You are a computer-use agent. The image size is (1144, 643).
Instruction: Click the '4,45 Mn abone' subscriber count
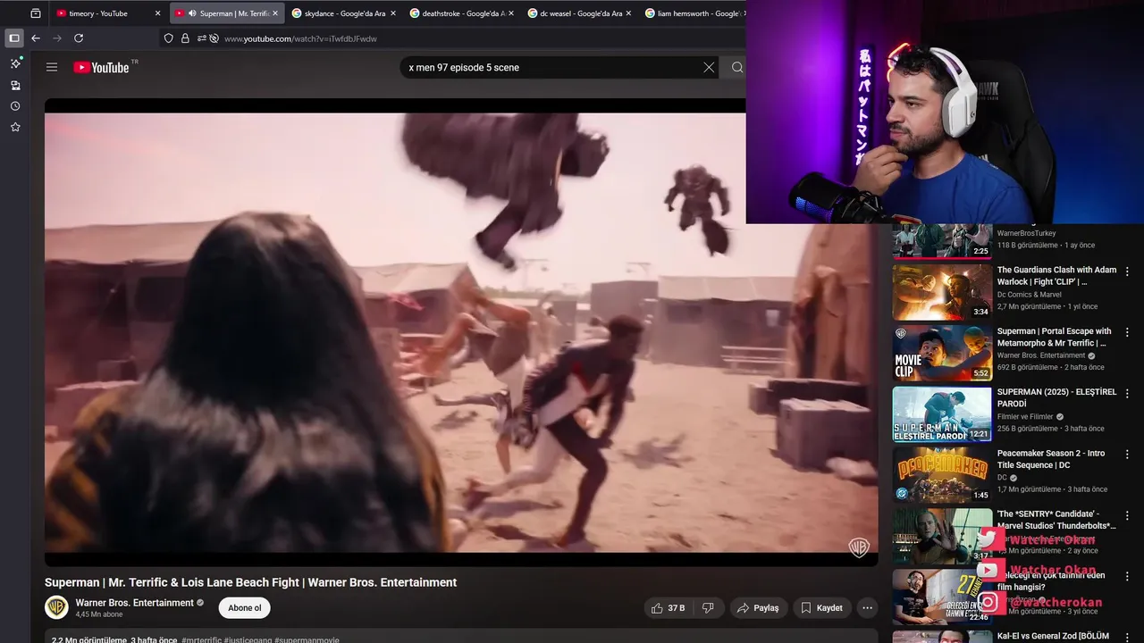[99, 614]
